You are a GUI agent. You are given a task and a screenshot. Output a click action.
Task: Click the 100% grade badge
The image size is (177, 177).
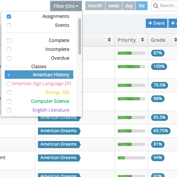(159, 67)
